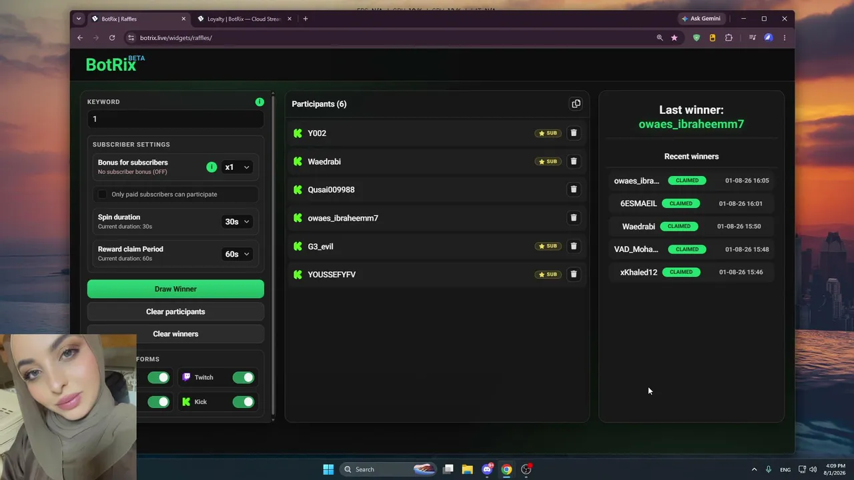Open the Chrome three-dot menu
The image size is (854, 480).
pos(785,38)
